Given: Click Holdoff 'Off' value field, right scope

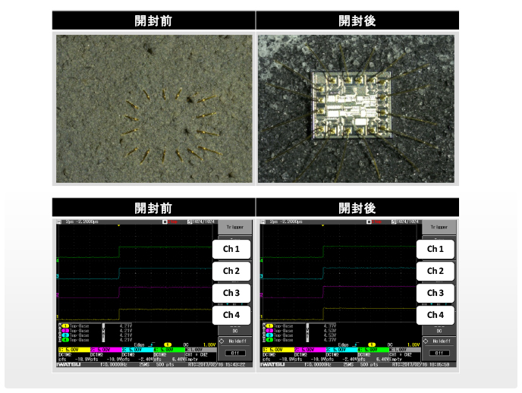Looking at the screenshot, I should tap(439, 353).
